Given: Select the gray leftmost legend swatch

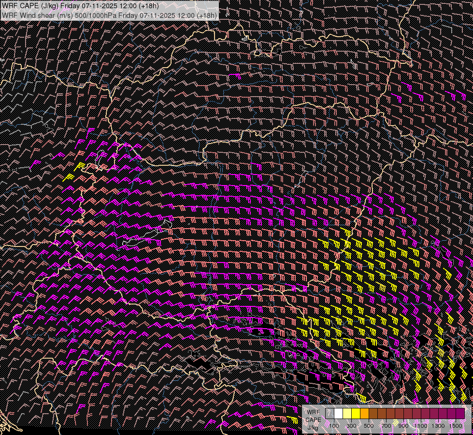Looking at the screenshot, I should tap(329, 414).
